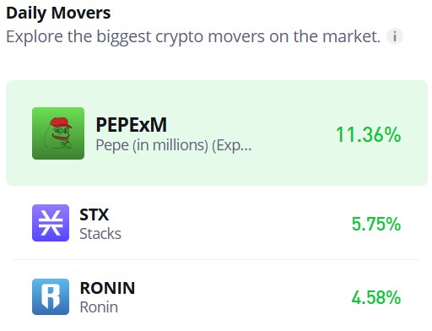This screenshot has height=331, width=432.
Task: Select the PEPExM ticker name
Action: point(132,125)
